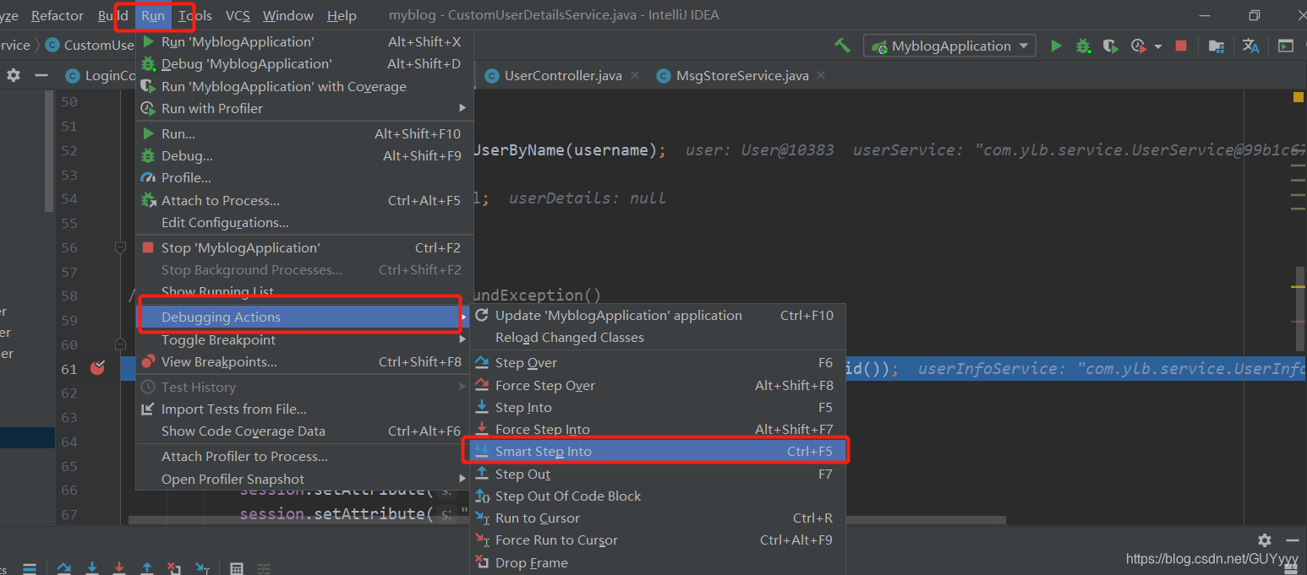Image resolution: width=1307 pixels, height=575 pixels.
Task: Click the yellow inspection indicator at top right
Action: pyautogui.click(x=1299, y=97)
